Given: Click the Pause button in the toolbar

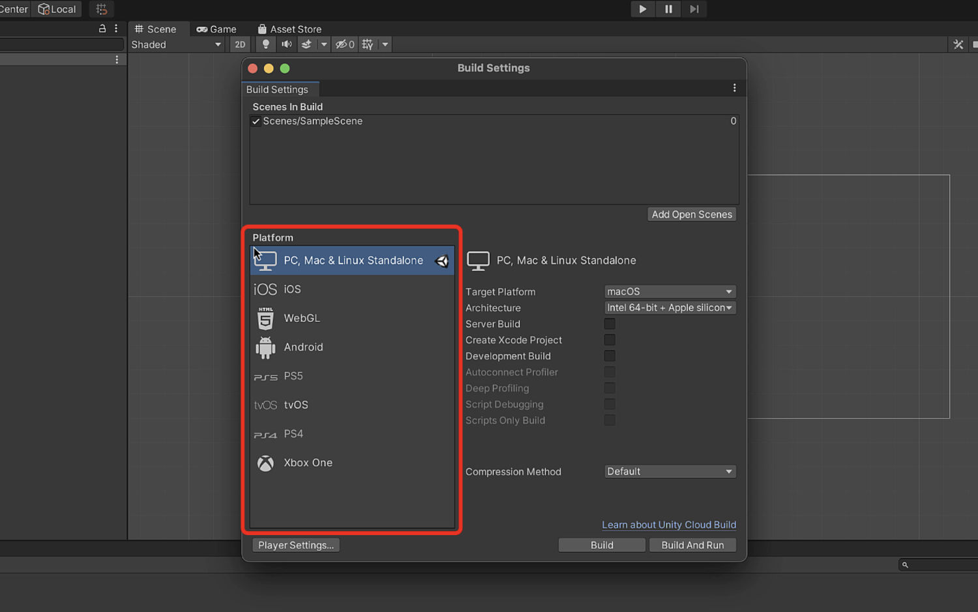Looking at the screenshot, I should (x=668, y=9).
